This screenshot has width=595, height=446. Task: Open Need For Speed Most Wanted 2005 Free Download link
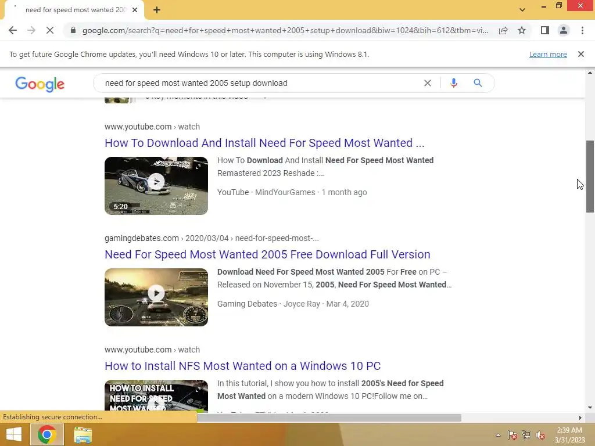click(267, 254)
